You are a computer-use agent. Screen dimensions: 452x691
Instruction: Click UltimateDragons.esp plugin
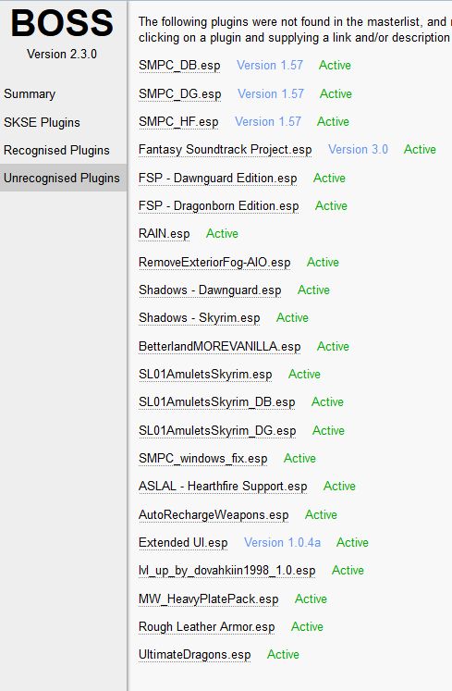click(x=194, y=654)
